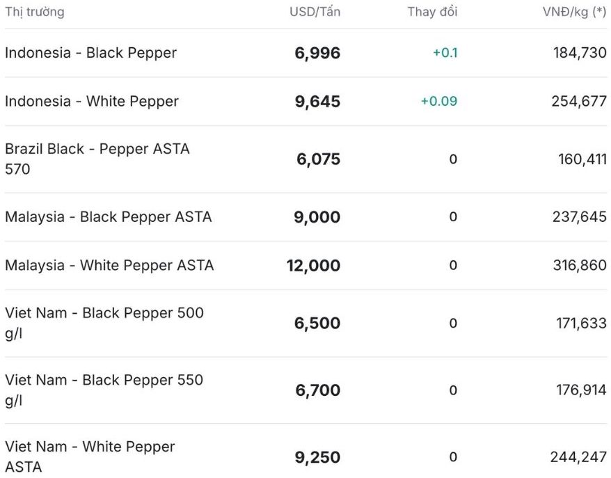The height and width of the screenshot is (478, 611).
Task: Select the 160,411 VNĐ/kg value
Action: (x=582, y=159)
